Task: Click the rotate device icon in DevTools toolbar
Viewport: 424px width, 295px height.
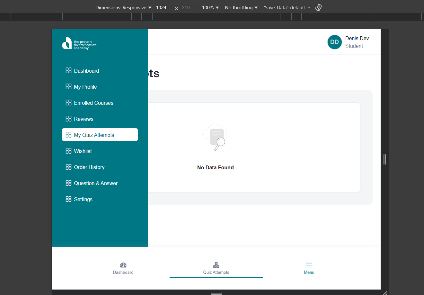Action: click(x=319, y=7)
